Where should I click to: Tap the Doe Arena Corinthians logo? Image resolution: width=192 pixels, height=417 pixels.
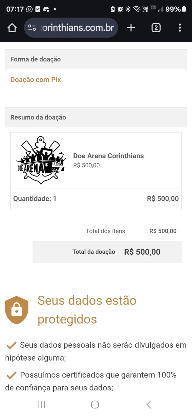[x=40, y=160]
